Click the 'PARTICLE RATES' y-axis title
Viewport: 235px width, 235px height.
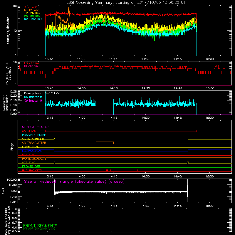7,73
